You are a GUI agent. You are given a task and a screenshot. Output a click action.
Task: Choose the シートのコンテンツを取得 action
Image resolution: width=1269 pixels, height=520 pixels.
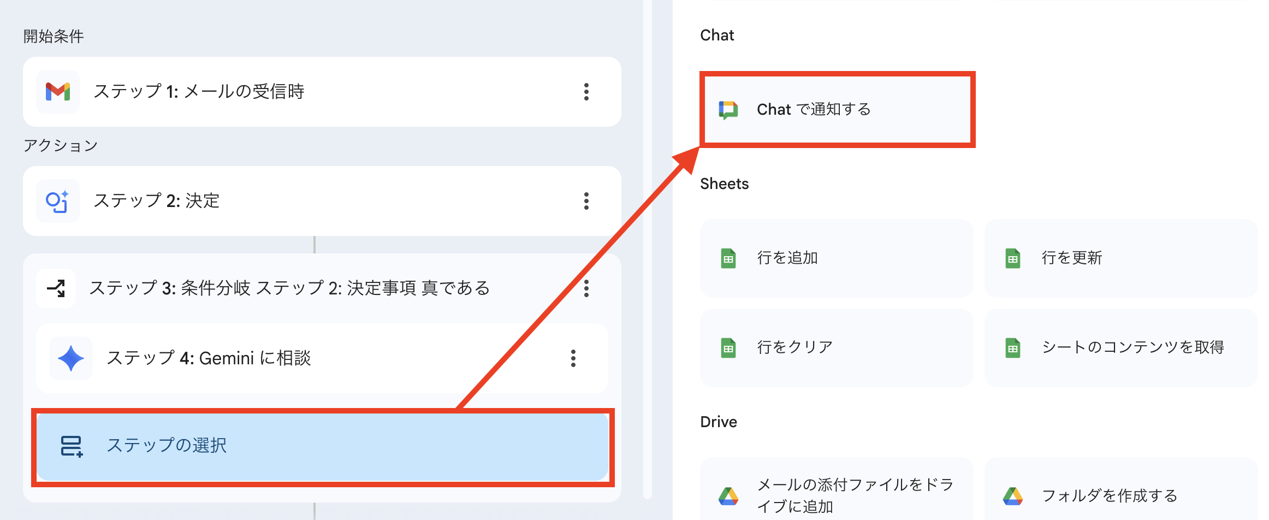1122,348
